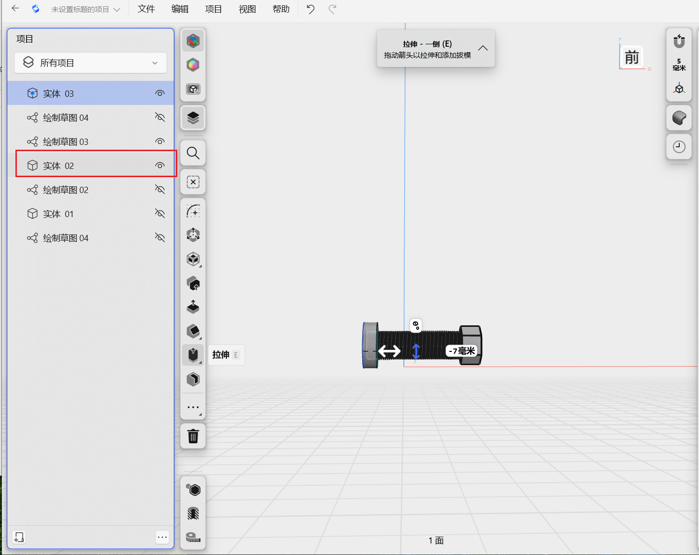Click the magnet snap icon
The height and width of the screenshot is (555, 699).
[x=679, y=41]
